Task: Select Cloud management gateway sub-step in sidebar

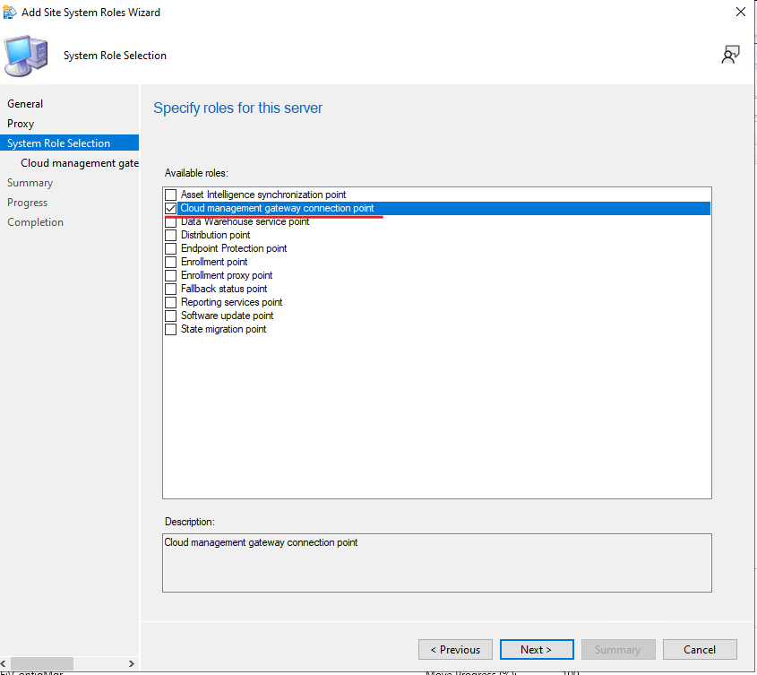Action: click(80, 163)
